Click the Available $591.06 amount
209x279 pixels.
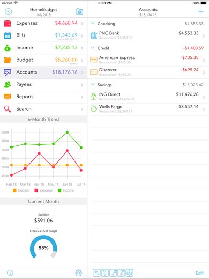click(x=43, y=221)
